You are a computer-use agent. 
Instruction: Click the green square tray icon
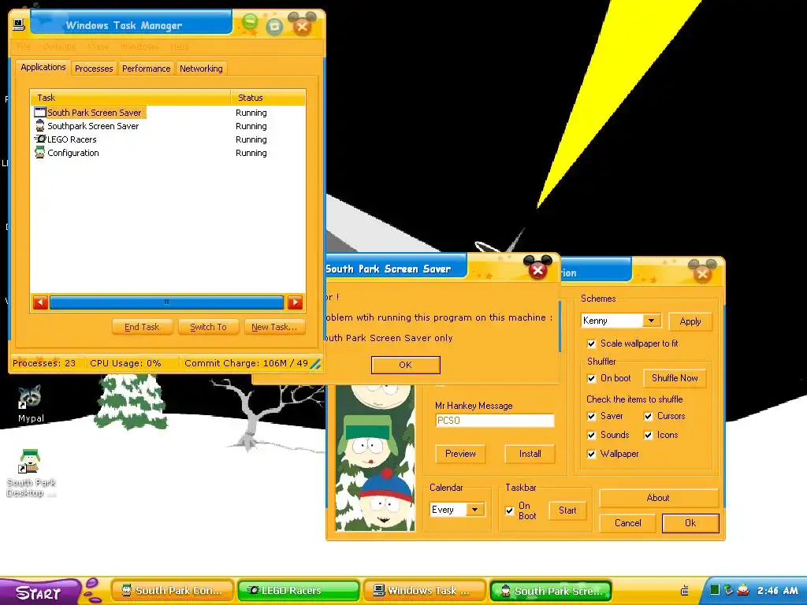714,590
